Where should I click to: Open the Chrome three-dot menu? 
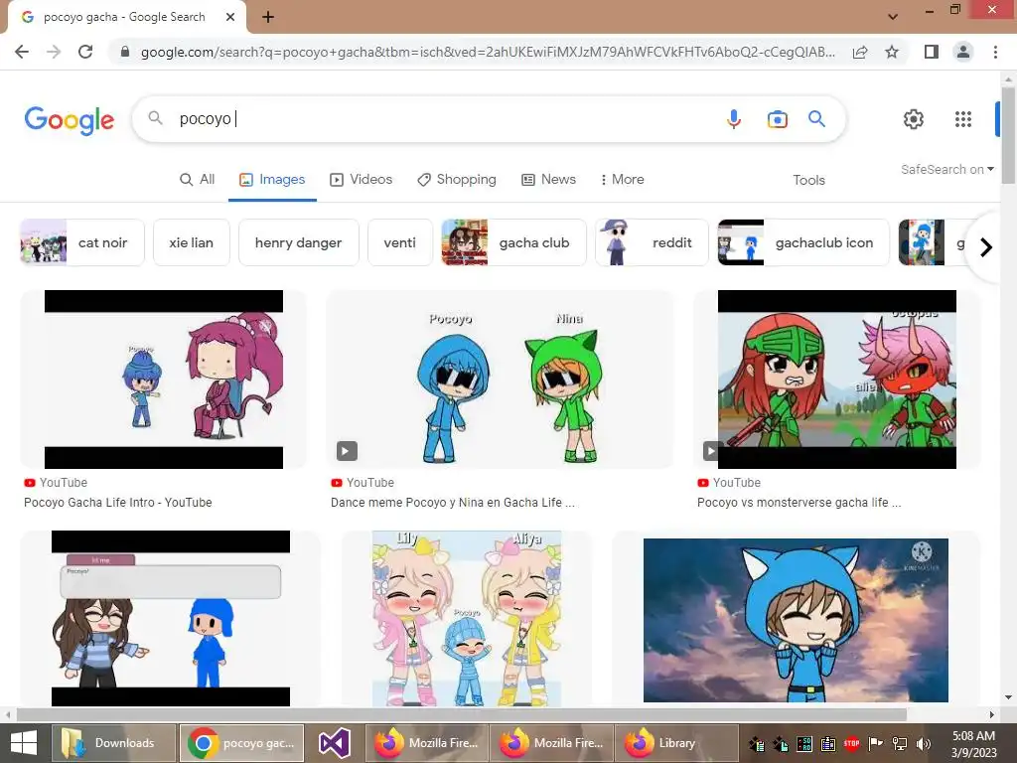coord(995,52)
